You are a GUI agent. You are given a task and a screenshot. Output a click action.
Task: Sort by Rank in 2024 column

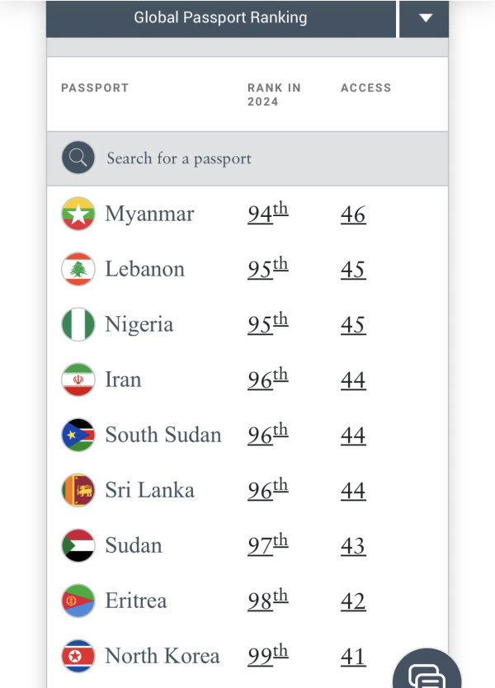pos(274,95)
